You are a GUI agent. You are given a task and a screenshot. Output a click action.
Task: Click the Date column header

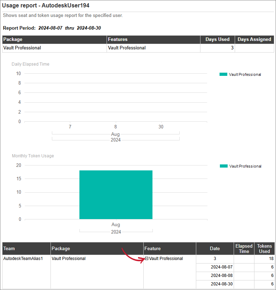(x=215, y=249)
